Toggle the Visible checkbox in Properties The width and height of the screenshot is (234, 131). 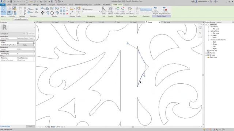click(x=18, y=43)
